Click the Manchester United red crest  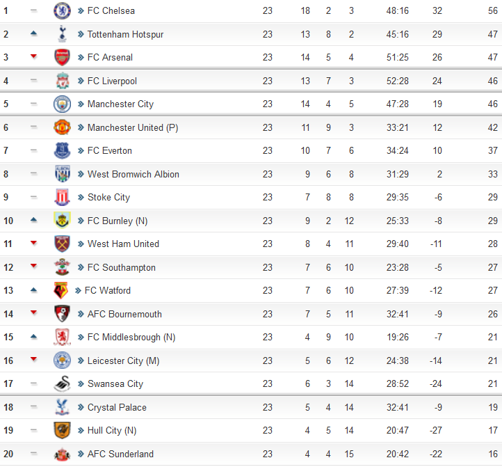[62, 127]
